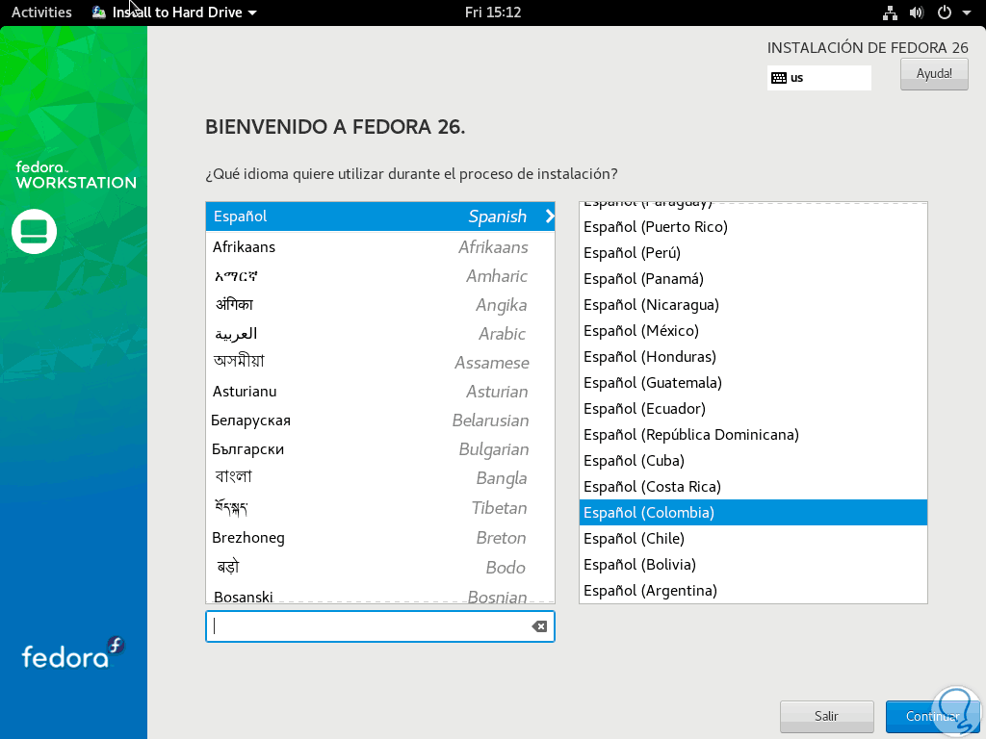
Task: Choose Español (Argentina) locale
Action: pos(753,591)
